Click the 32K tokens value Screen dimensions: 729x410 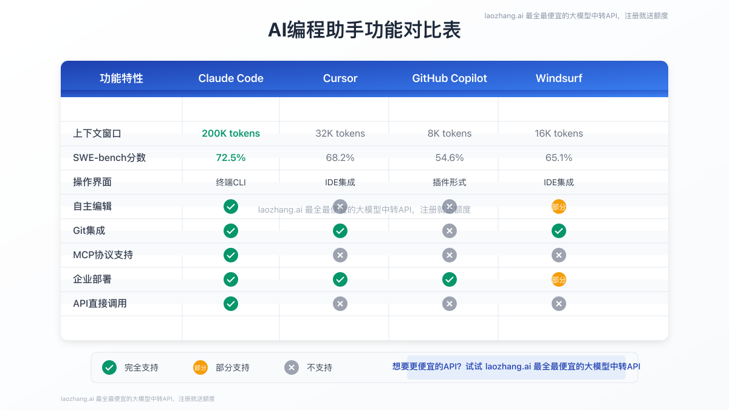click(340, 134)
